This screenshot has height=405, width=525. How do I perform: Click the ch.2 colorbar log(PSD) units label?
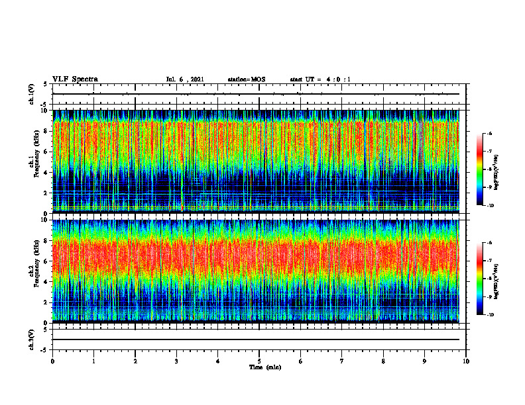(496, 282)
